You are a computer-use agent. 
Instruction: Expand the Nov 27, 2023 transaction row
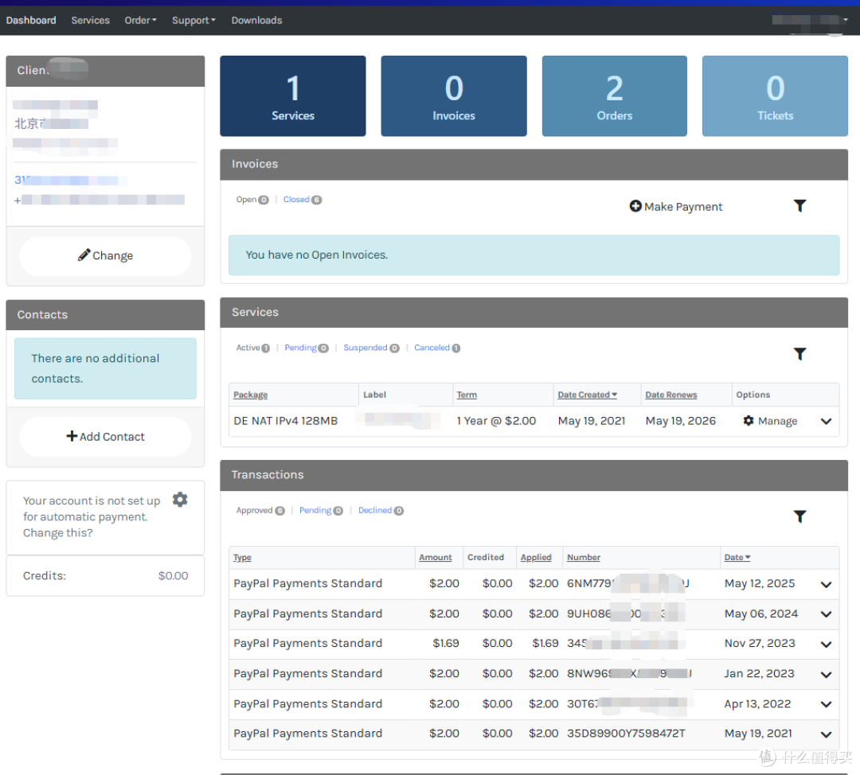826,645
